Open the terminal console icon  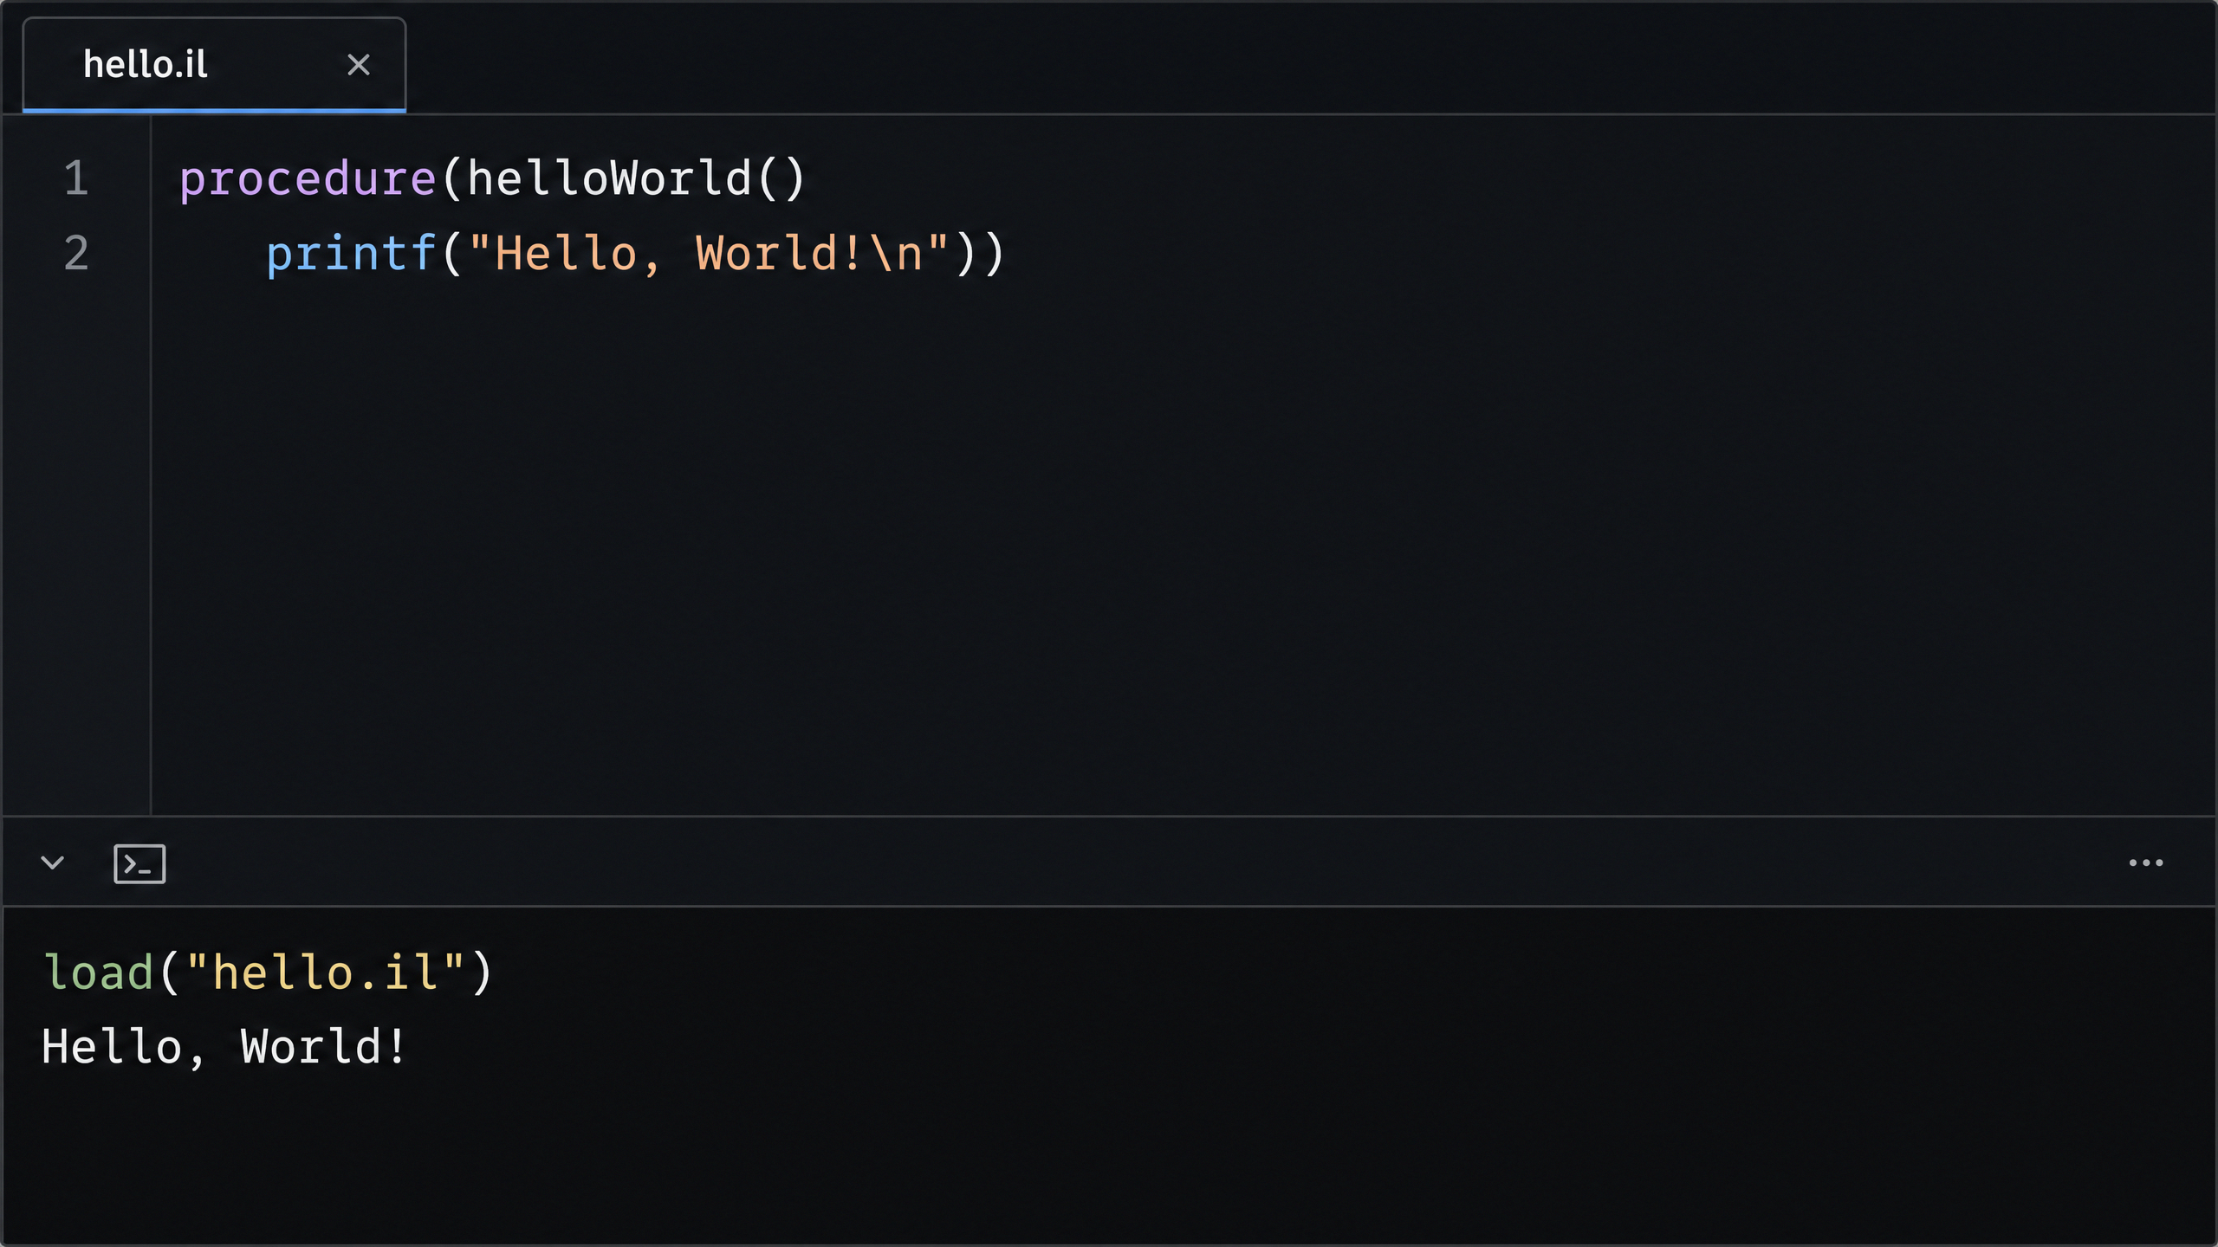click(139, 863)
